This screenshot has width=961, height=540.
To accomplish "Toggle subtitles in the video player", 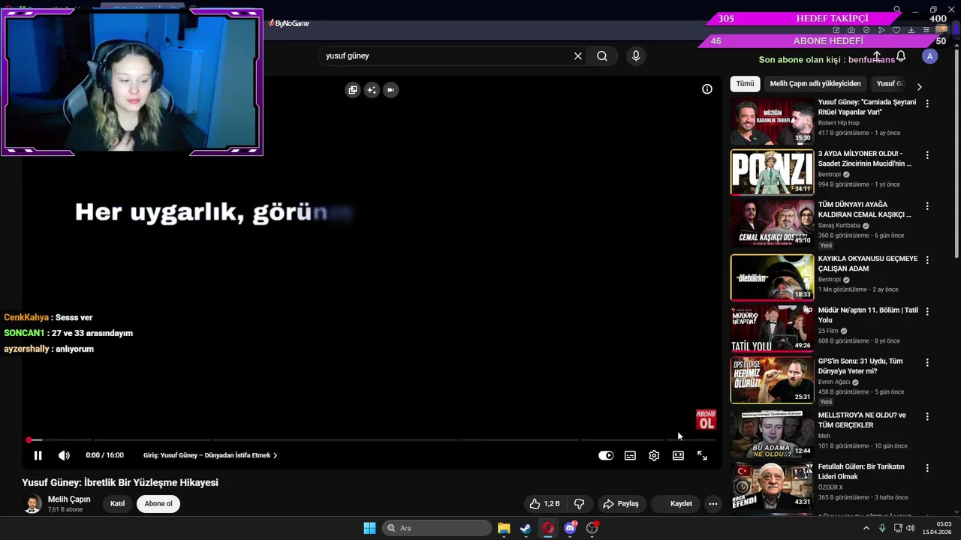I will click(630, 455).
